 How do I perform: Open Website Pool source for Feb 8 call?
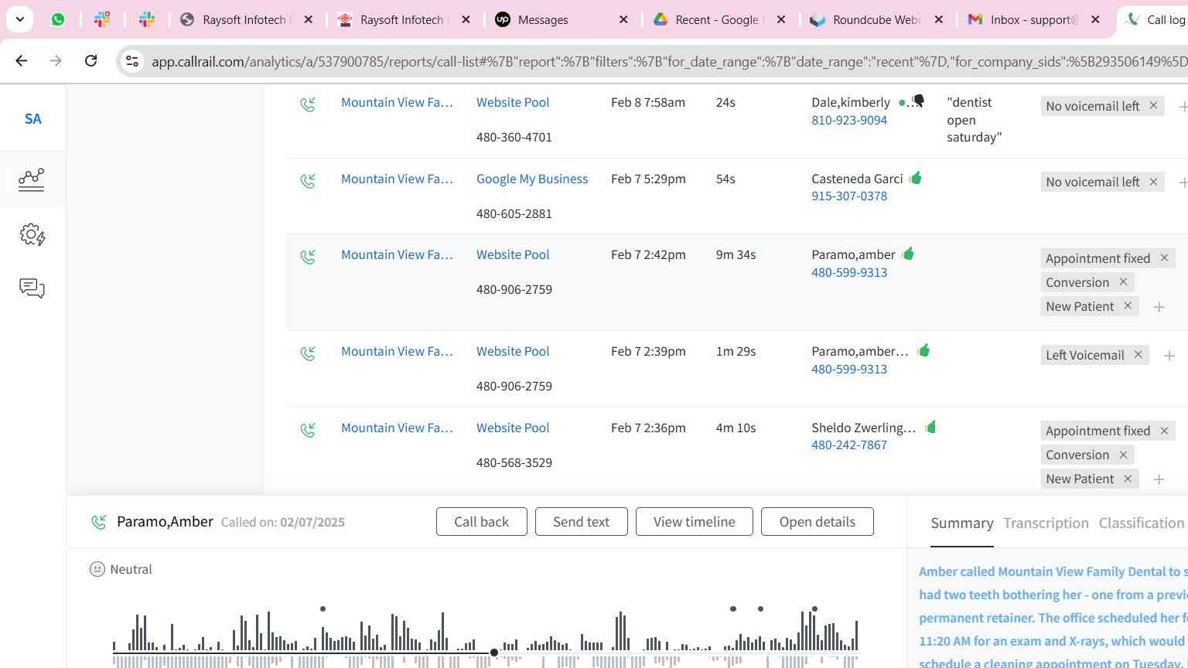point(513,102)
